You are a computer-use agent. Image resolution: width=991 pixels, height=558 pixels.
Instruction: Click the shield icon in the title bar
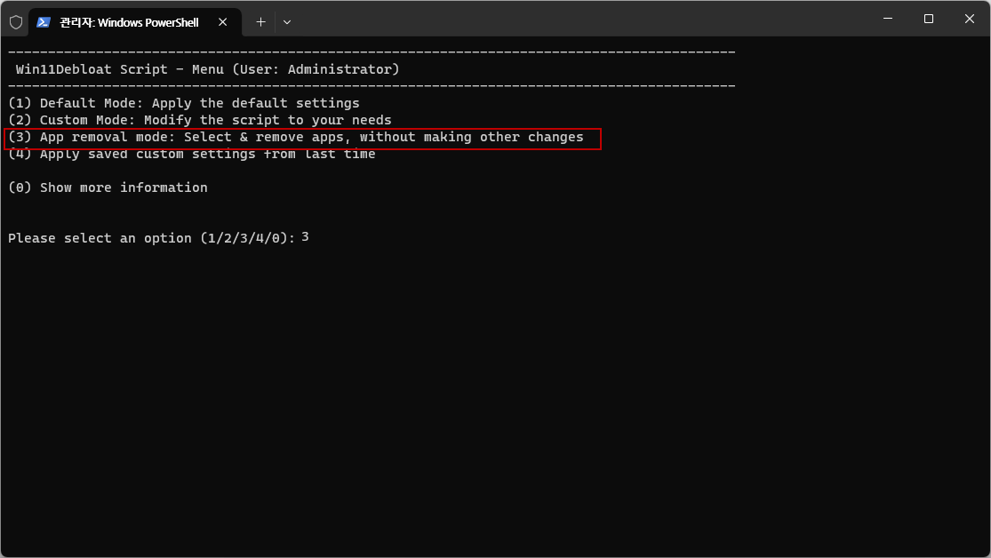click(16, 22)
